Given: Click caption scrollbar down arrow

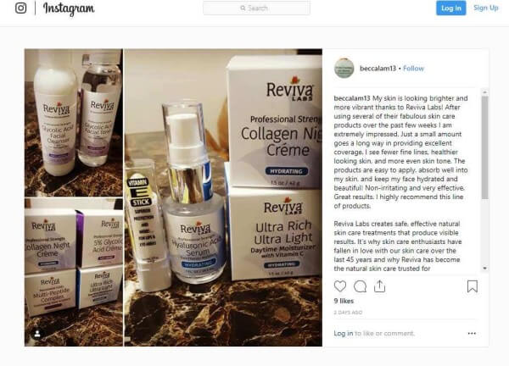Looking at the screenshot, I should (484, 269).
